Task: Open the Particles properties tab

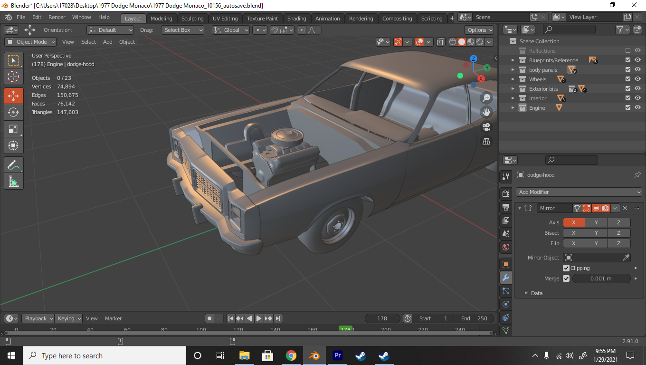Action: pos(506,291)
